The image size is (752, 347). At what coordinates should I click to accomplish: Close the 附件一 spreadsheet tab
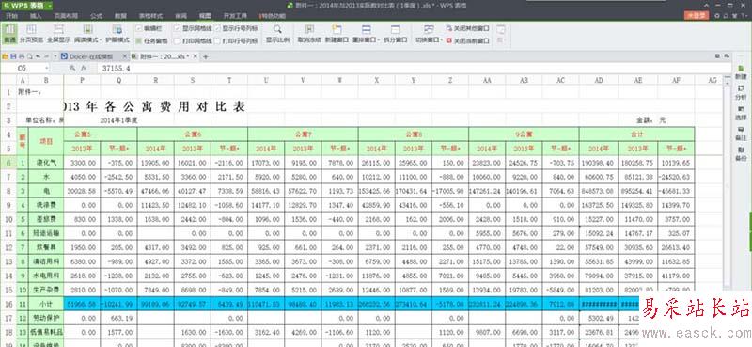point(196,56)
